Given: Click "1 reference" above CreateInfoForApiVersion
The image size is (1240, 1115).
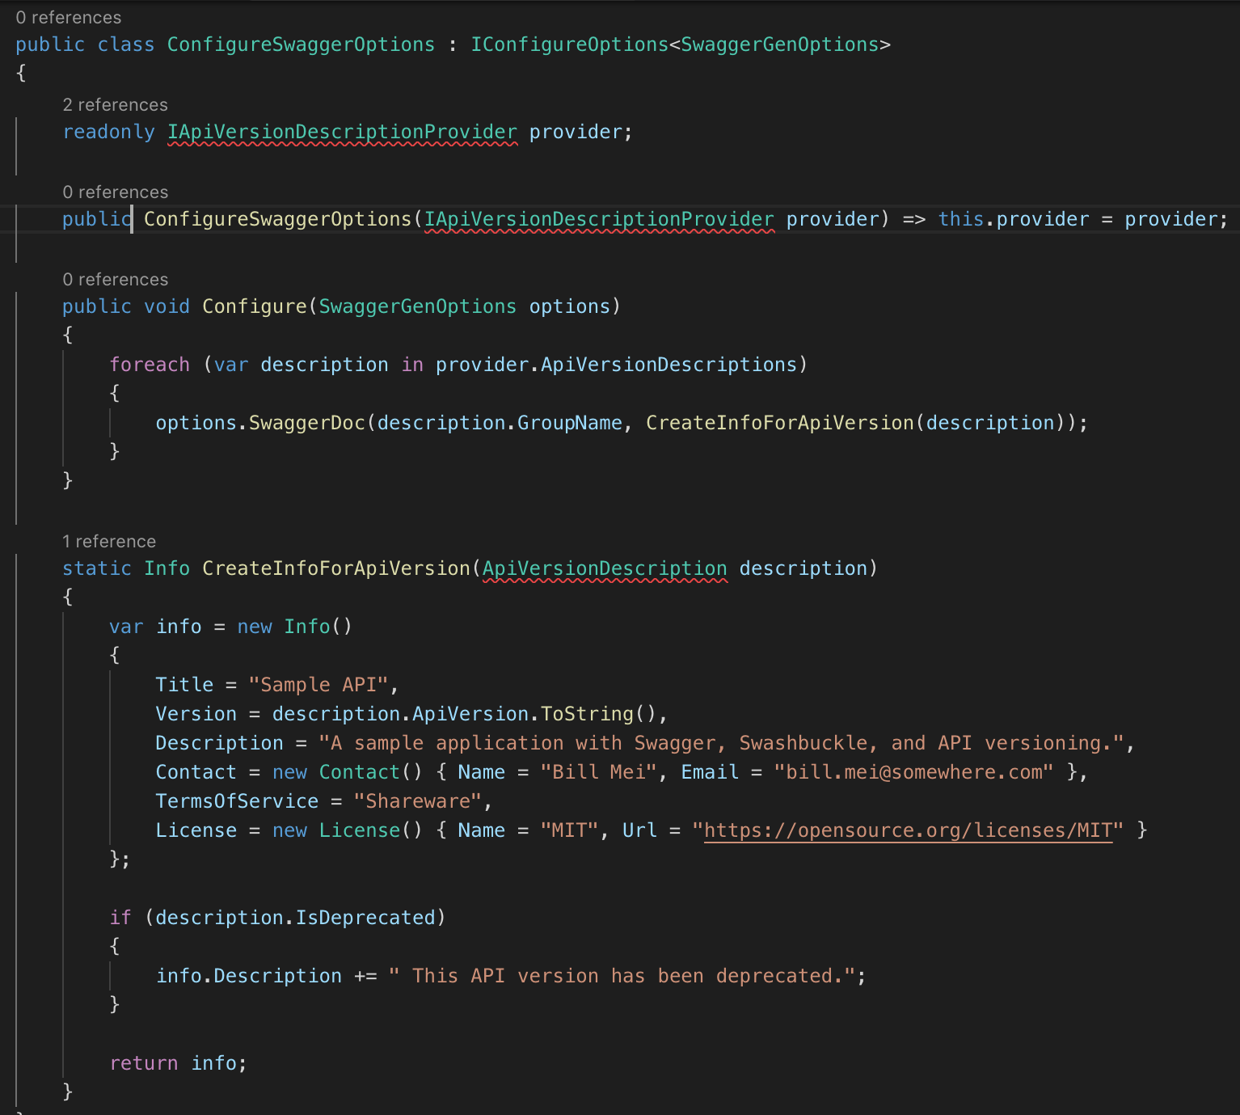Looking at the screenshot, I should pyautogui.click(x=108, y=541).
